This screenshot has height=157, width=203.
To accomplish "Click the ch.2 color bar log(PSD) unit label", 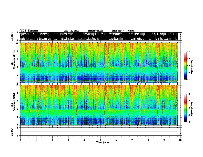I will click(x=192, y=109).
